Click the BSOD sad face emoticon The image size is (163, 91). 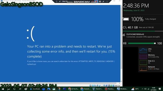(x=31, y=34)
